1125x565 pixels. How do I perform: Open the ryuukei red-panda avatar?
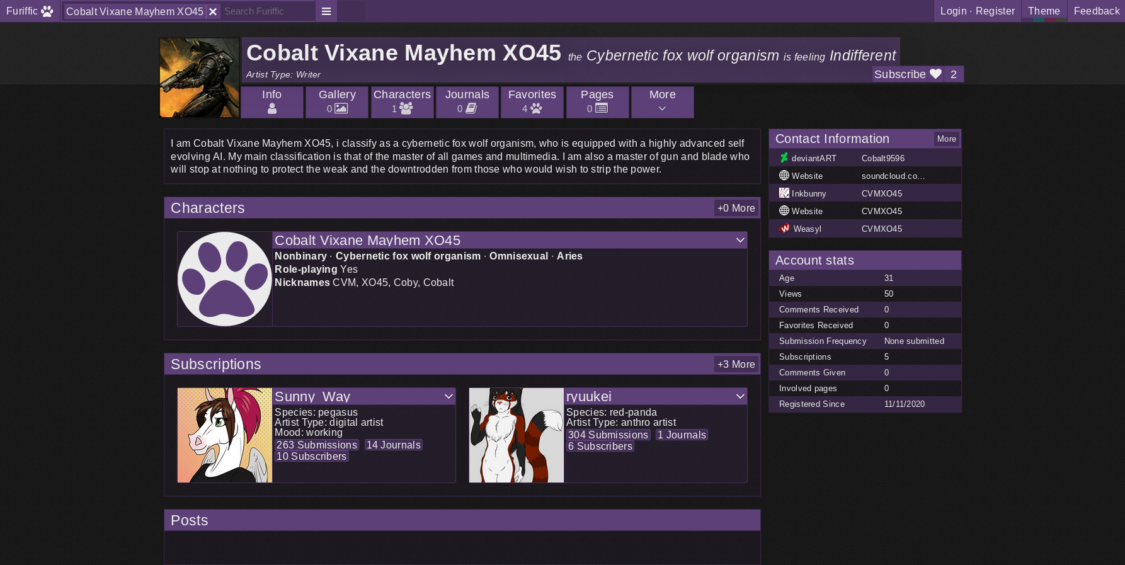click(517, 435)
